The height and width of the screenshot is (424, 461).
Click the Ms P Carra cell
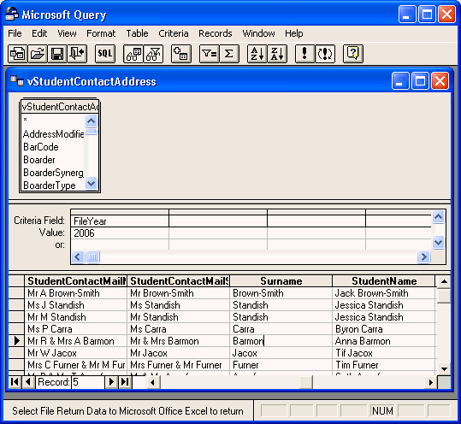pyautogui.click(x=75, y=329)
